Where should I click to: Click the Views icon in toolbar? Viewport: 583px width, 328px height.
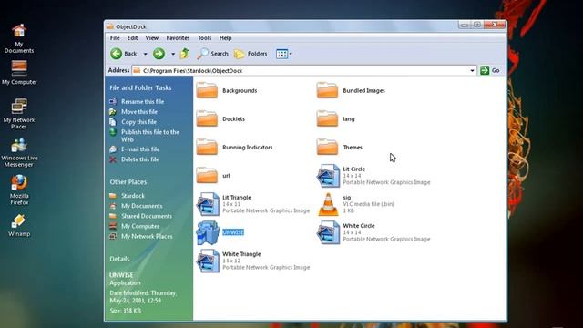coord(281,54)
